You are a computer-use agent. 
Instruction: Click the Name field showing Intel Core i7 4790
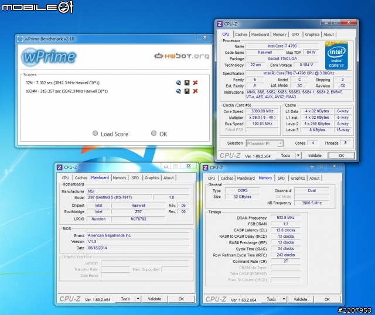point(282,46)
